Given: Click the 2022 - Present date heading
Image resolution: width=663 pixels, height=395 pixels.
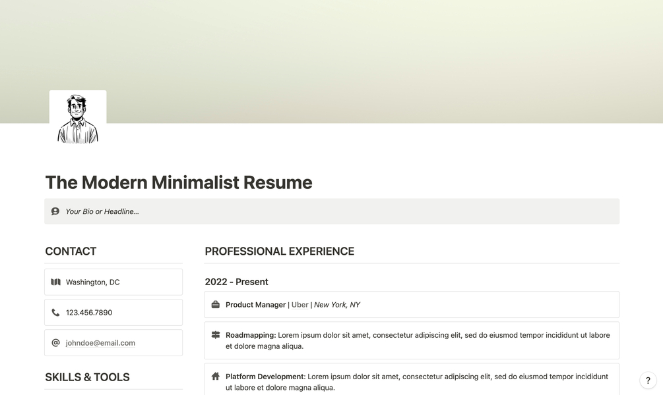Looking at the screenshot, I should tap(236, 282).
